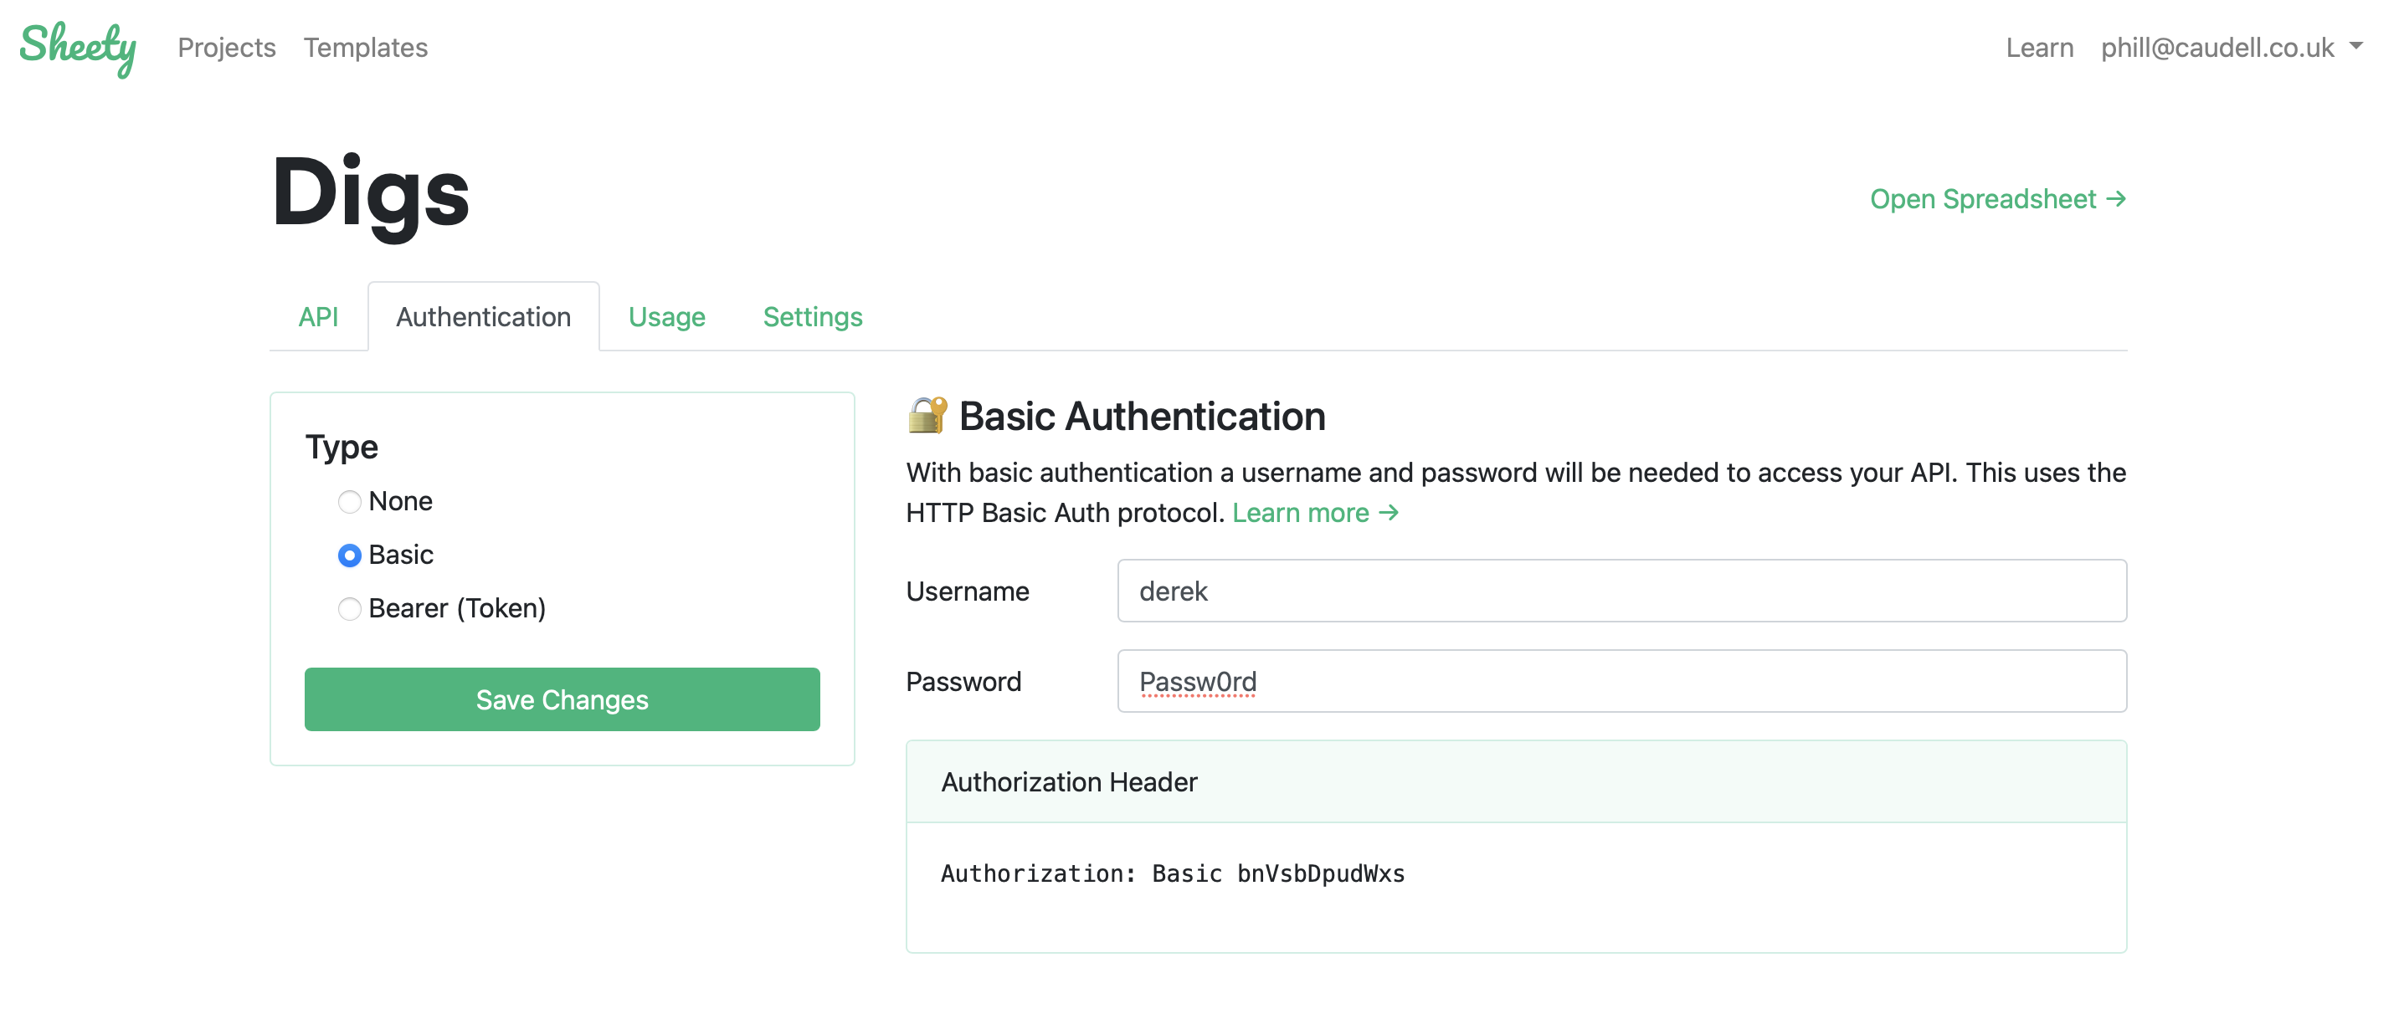
Task: Expand the phill@caudell.co.uk account dropdown
Action: [2217, 48]
